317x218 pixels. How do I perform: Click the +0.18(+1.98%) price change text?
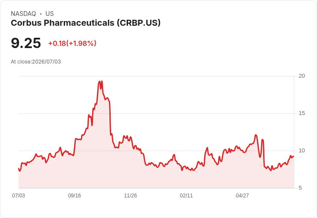(x=72, y=43)
